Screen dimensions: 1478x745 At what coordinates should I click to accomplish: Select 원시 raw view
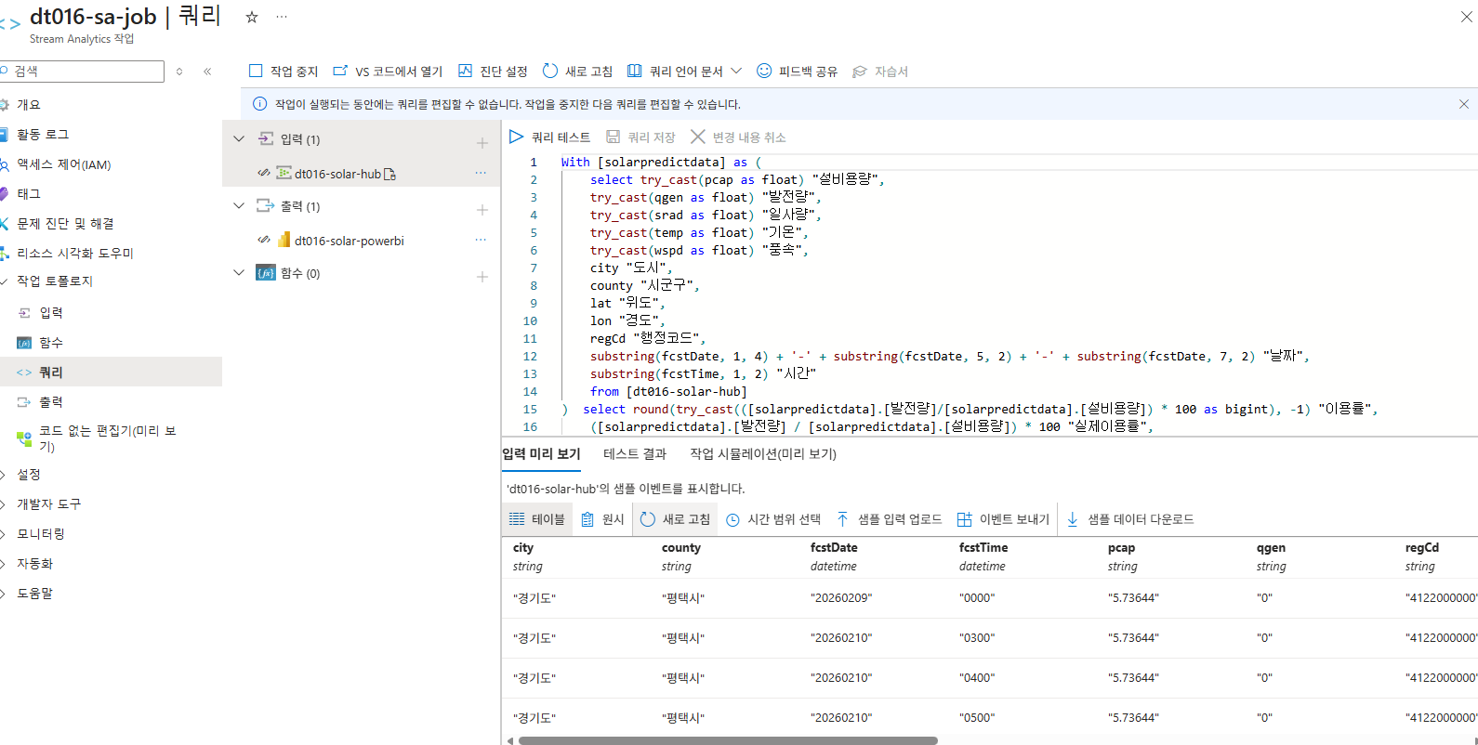point(602,519)
